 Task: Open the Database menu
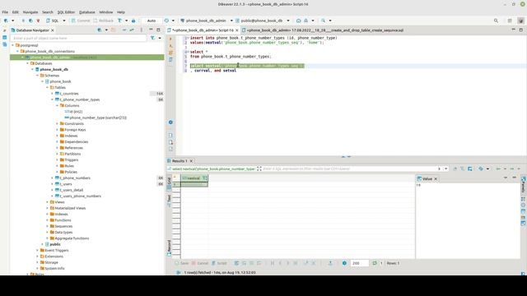click(87, 12)
